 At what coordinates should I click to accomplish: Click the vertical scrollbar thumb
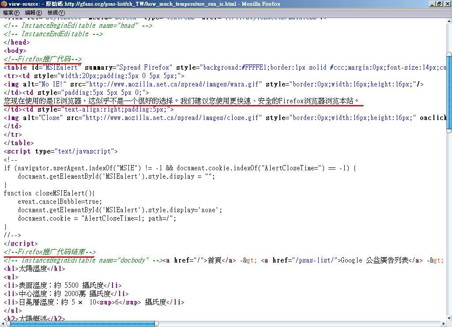click(x=448, y=92)
